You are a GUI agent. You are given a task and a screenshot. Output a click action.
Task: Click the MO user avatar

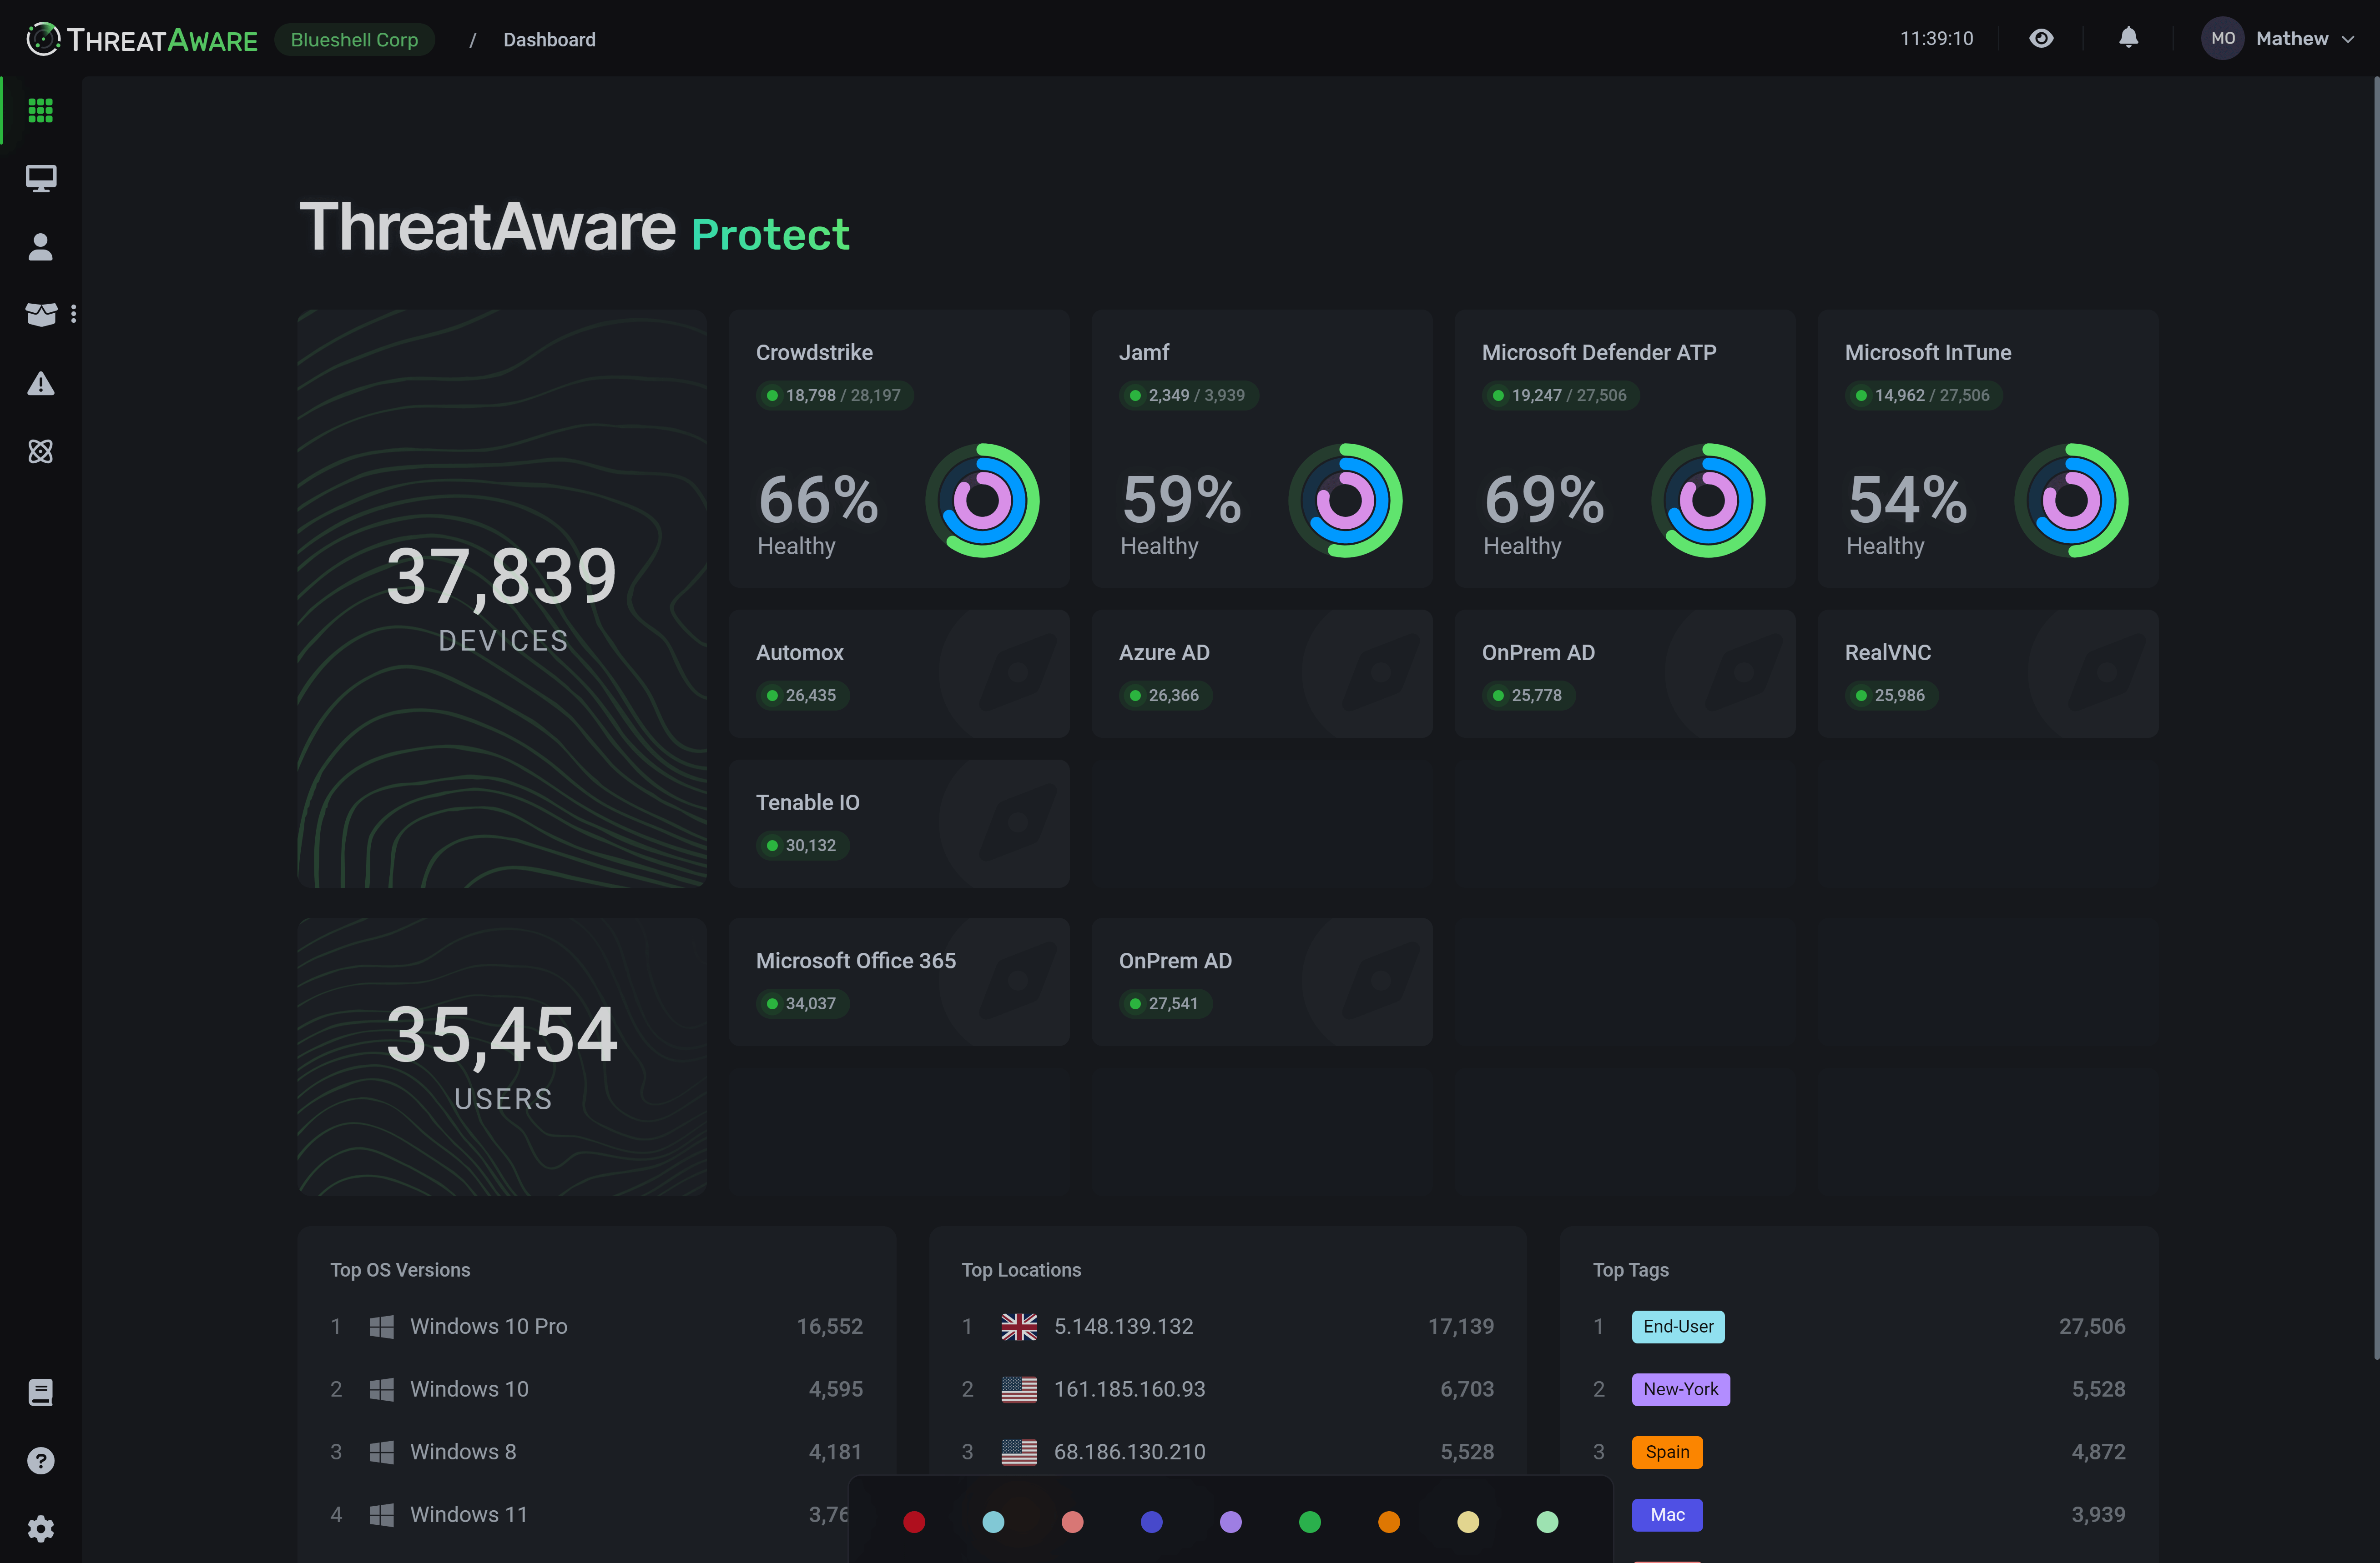(x=2222, y=38)
